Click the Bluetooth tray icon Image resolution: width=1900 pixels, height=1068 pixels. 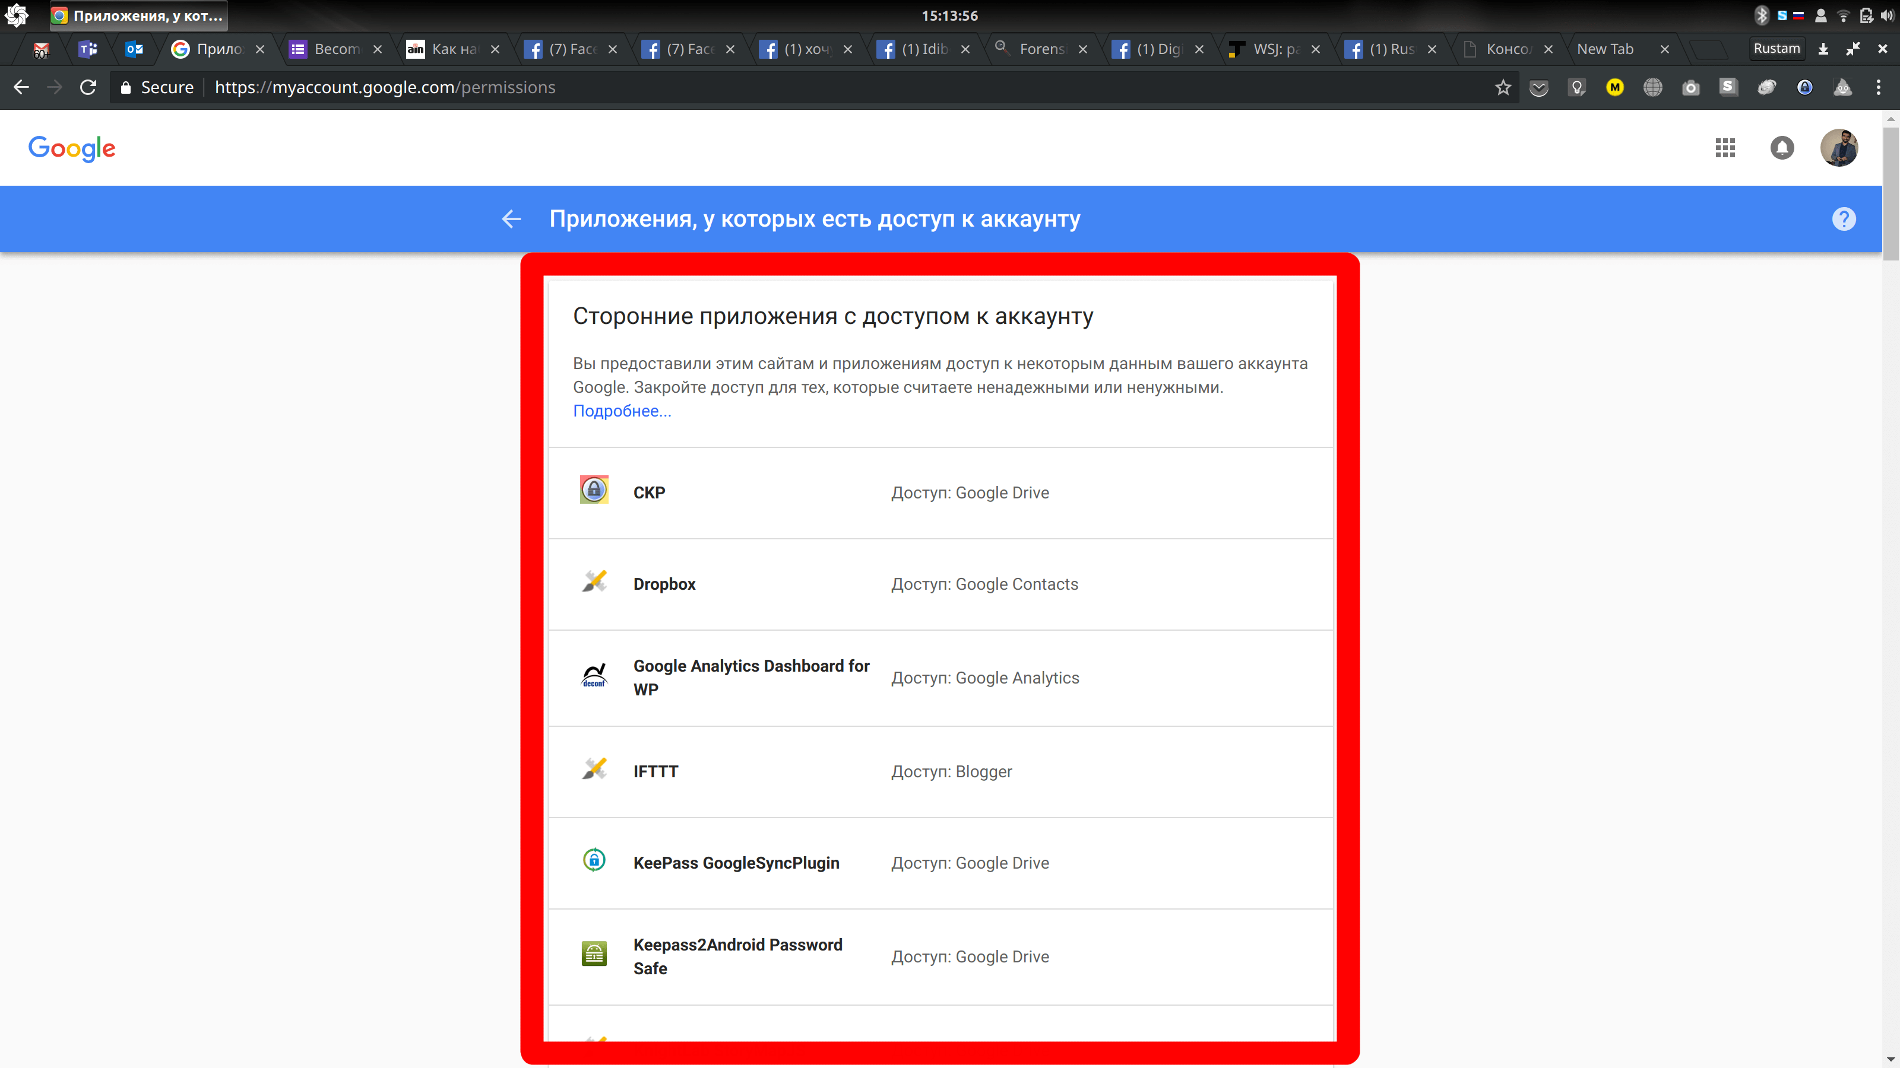1761,15
